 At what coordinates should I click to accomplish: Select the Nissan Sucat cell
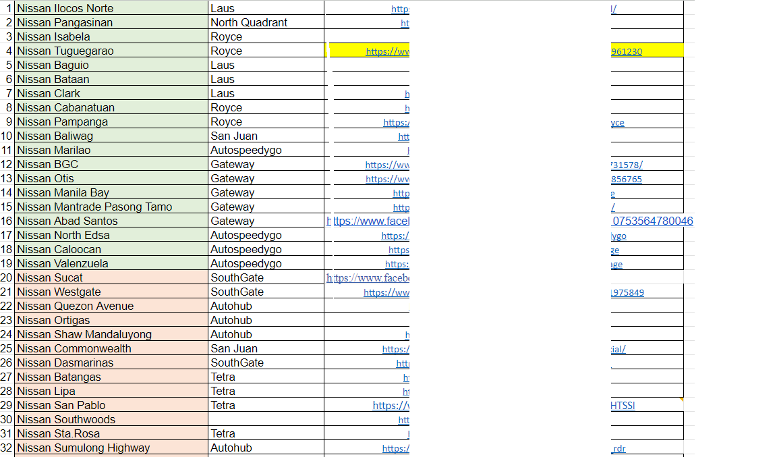[x=111, y=277]
